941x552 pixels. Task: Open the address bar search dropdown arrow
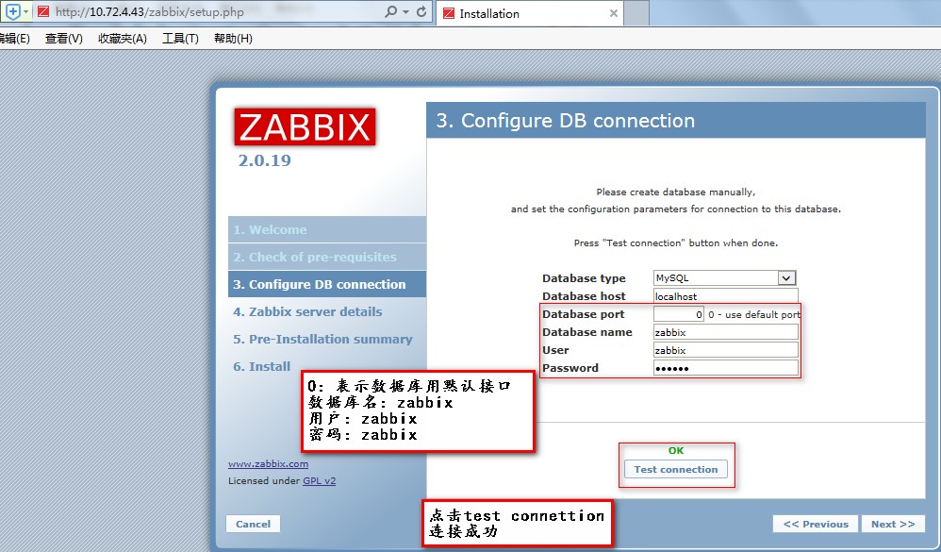click(406, 11)
